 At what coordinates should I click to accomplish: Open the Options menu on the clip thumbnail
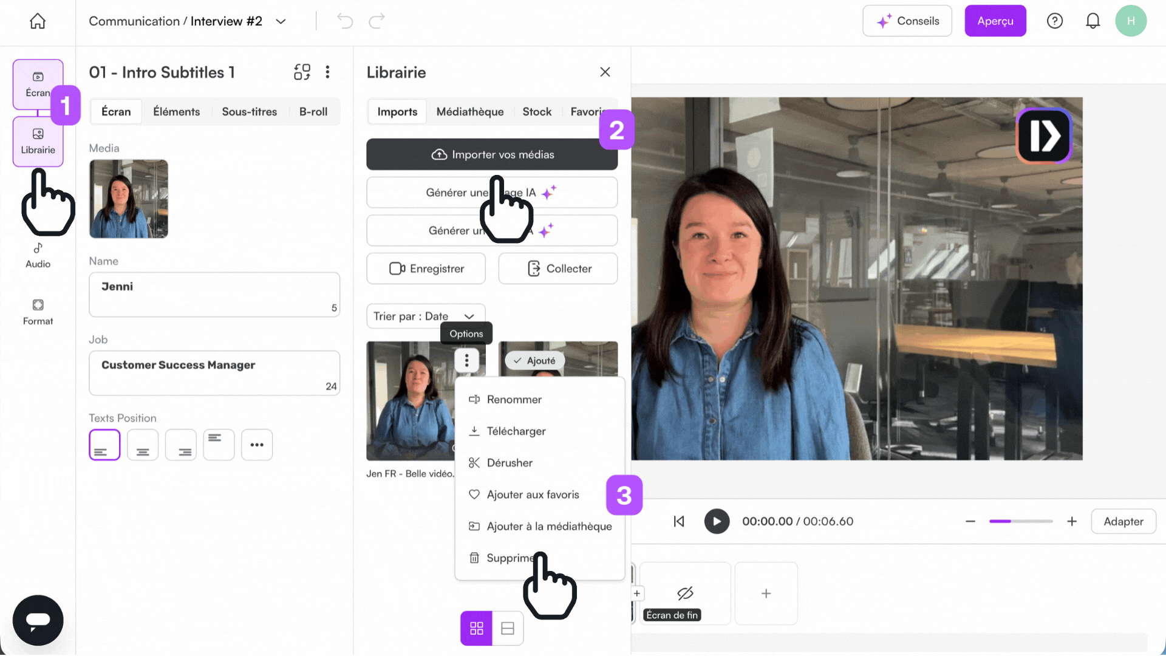pyautogui.click(x=466, y=360)
